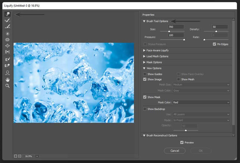Click the Cancel button

pyautogui.click(x=175, y=151)
